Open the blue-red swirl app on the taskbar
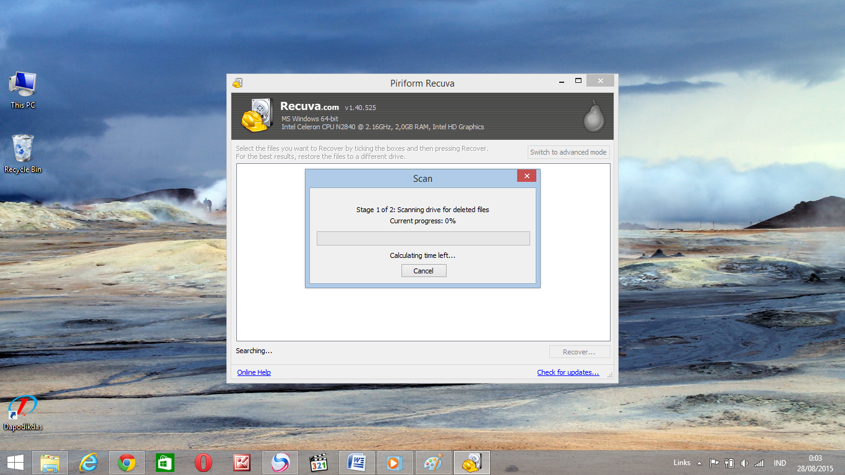 (x=280, y=463)
